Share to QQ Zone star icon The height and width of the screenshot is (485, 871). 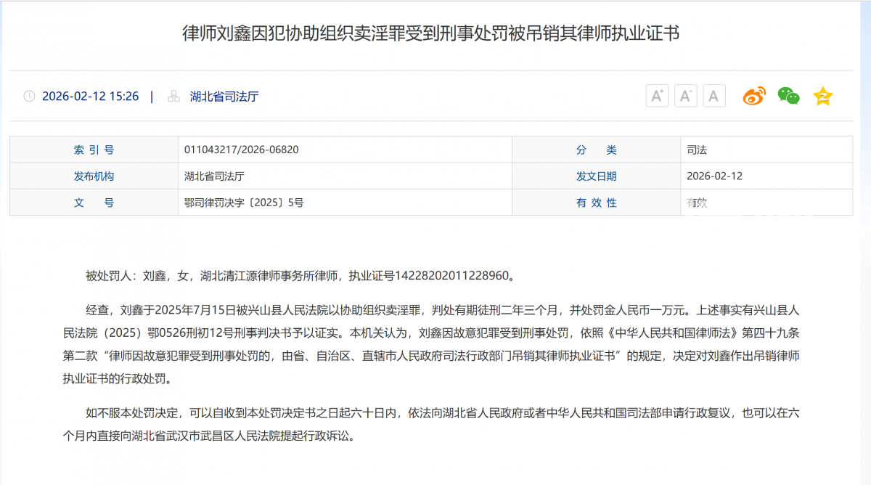click(x=822, y=96)
